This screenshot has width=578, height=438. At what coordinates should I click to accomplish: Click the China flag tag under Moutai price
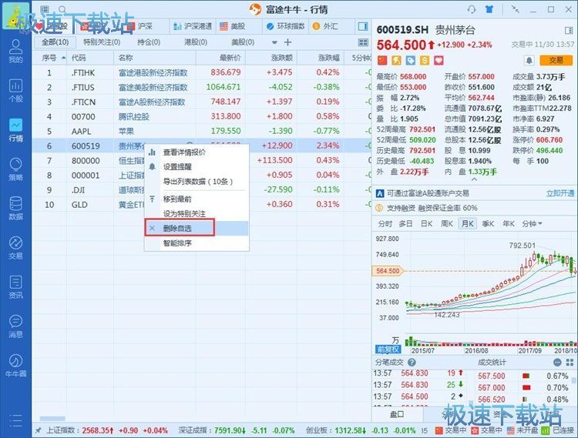point(382,60)
